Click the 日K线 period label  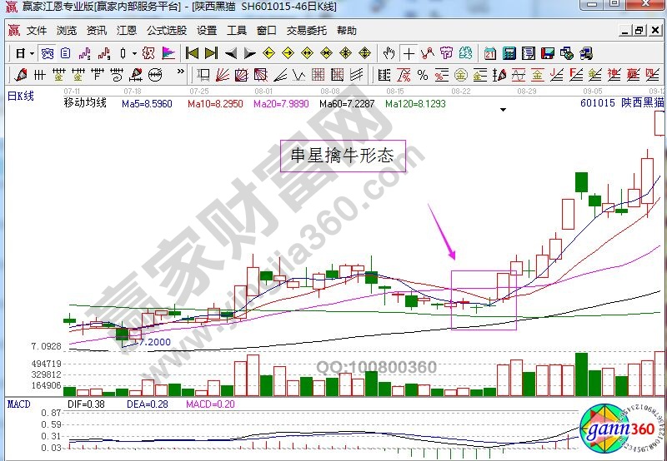20,97
